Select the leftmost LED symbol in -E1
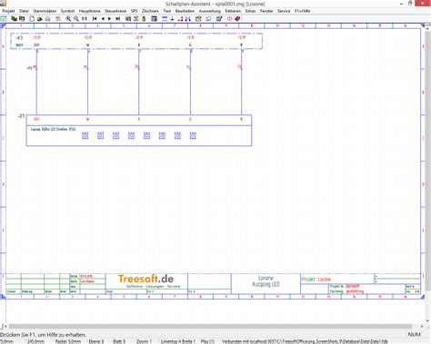Screen dimensions: 431x344 tap(85, 136)
